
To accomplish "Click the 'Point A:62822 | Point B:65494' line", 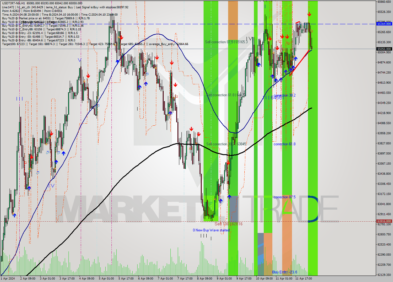I will point(32,11).
